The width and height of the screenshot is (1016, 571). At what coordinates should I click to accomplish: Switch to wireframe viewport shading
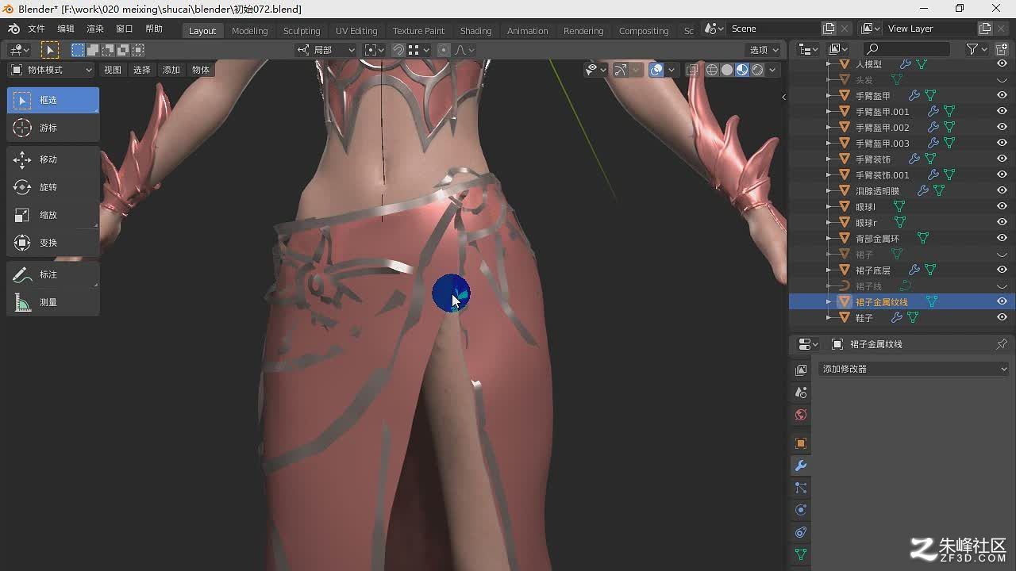click(712, 70)
